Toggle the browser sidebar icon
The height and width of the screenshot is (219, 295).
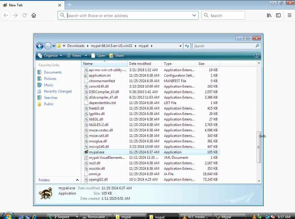click(278, 16)
